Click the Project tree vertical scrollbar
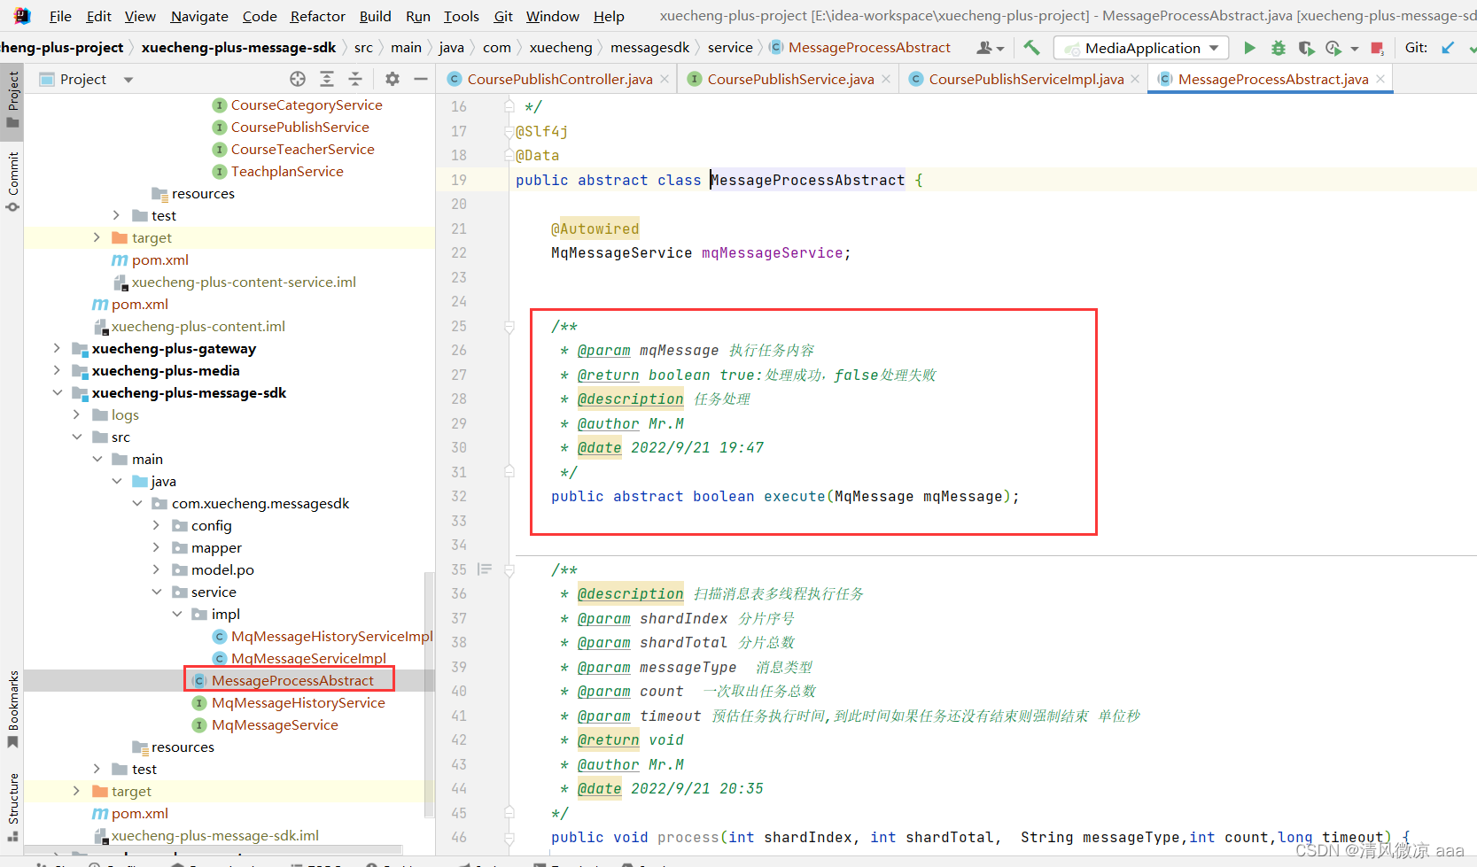 pyautogui.click(x=430, y=695)
